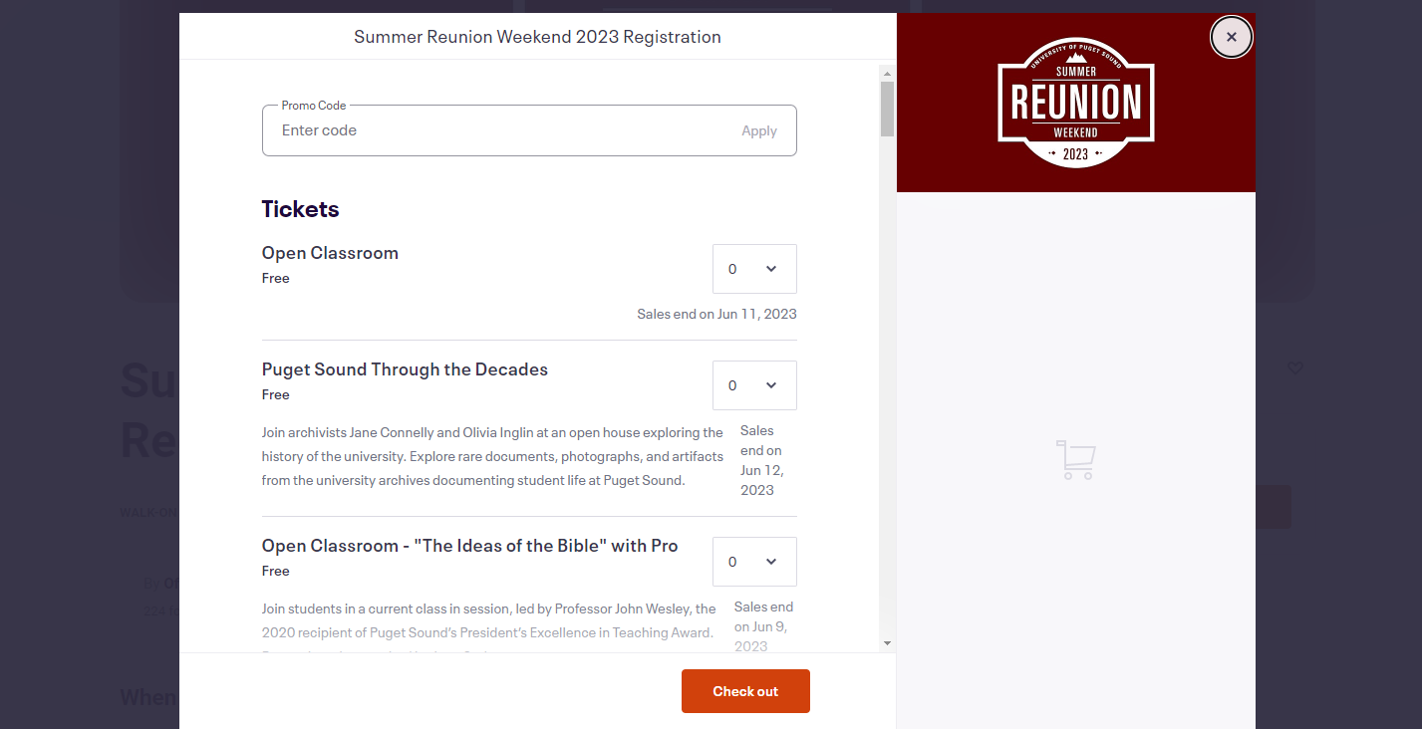
Task: Click the Open Classroom ticket title
Action: tap(330, 253)
